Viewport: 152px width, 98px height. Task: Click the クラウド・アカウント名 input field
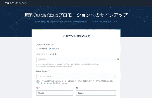coord(76,59)
